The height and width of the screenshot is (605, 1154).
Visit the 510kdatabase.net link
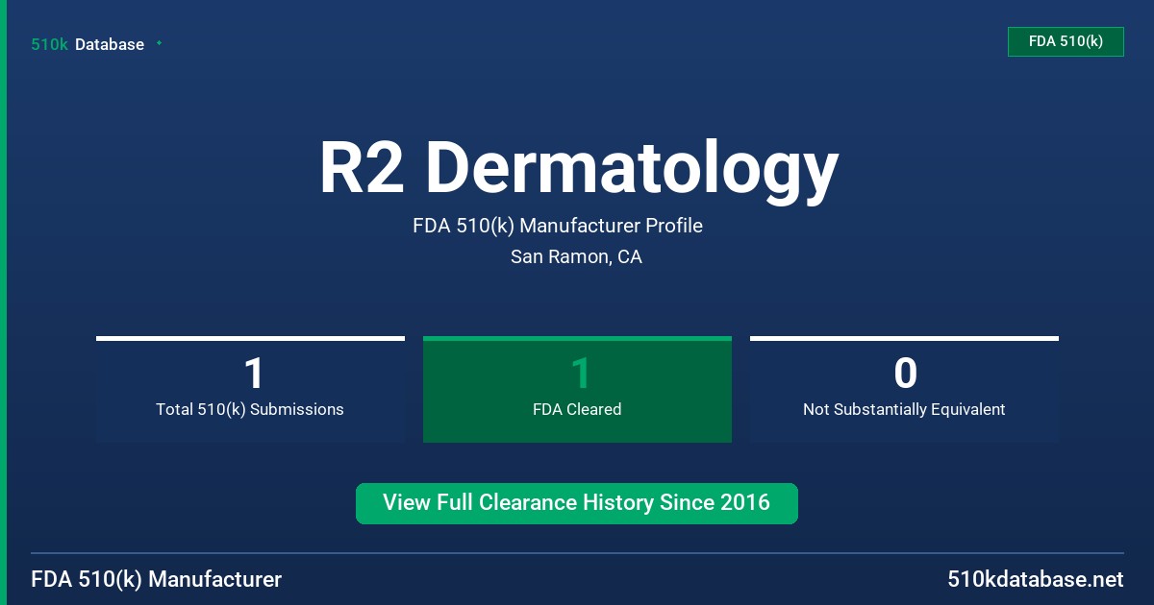[x=1036, y=580]
